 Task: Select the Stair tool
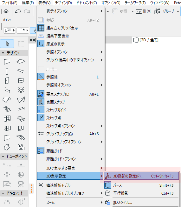pos(7,109)
